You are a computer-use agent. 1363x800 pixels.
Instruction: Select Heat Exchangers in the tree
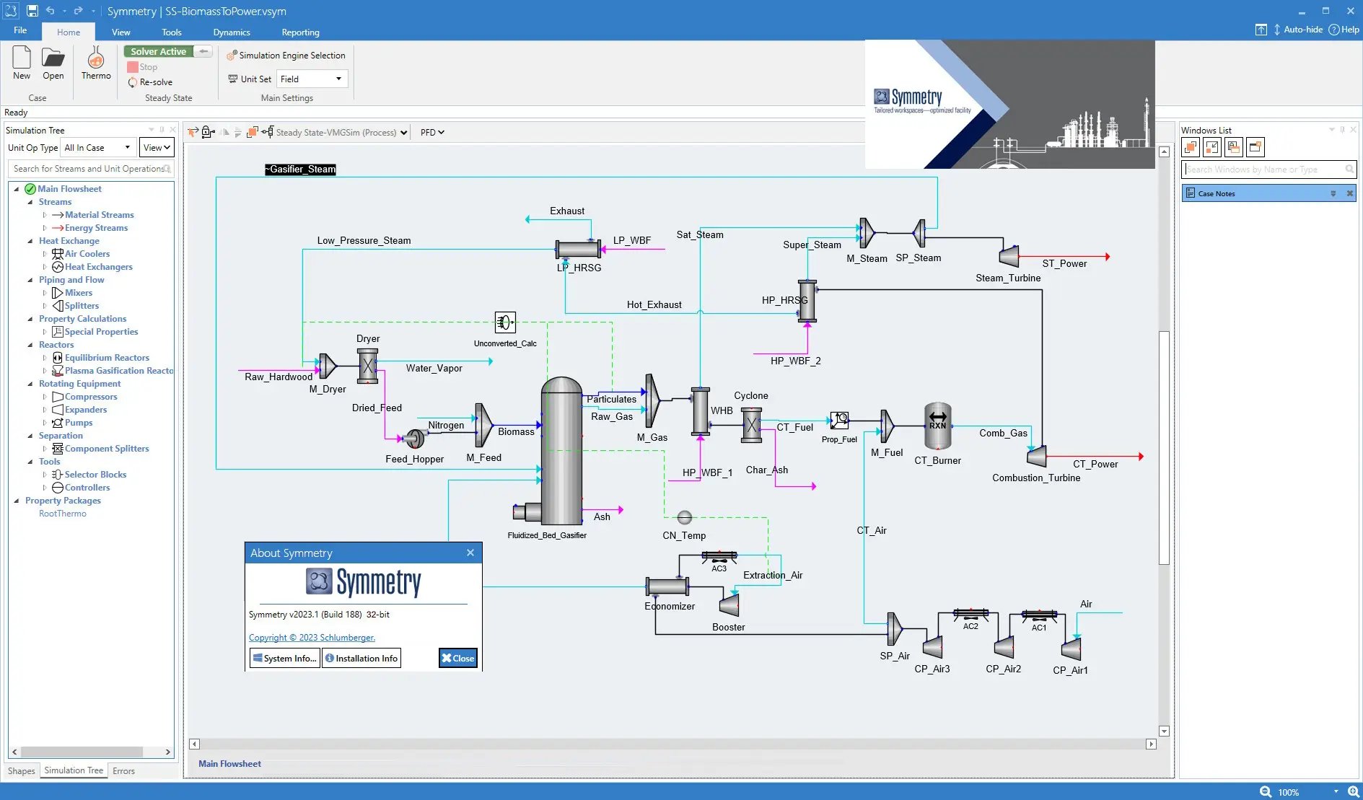99,267
